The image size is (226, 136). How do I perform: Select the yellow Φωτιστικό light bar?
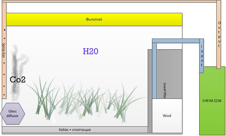(94, 19)
